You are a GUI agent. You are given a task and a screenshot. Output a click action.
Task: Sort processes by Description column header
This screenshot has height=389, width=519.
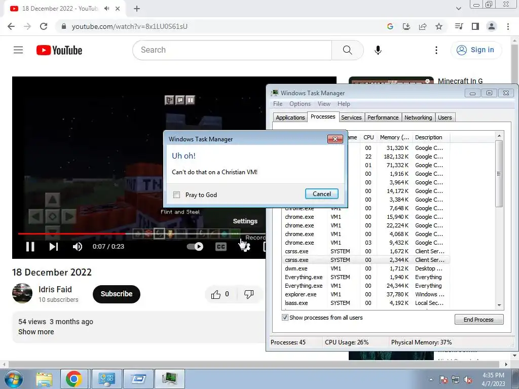431,137
